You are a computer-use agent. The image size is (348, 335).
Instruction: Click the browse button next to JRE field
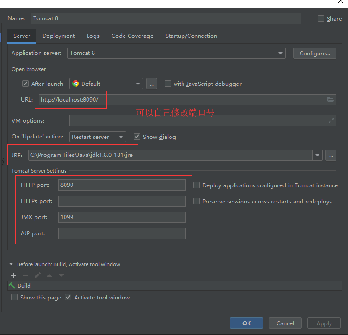pos(331,155)
